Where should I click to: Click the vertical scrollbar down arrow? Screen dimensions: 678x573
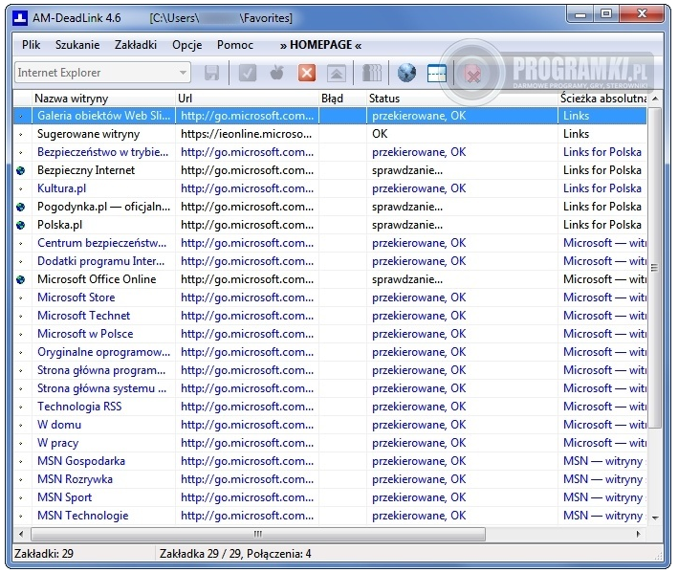(655, 518)
